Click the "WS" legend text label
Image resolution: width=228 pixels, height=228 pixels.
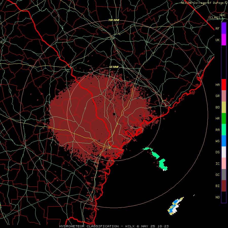[x=218, y=141]
